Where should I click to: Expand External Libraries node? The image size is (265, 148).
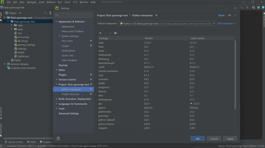(5, 64)
